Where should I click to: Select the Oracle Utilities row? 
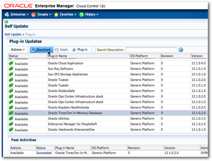[108, 119]
